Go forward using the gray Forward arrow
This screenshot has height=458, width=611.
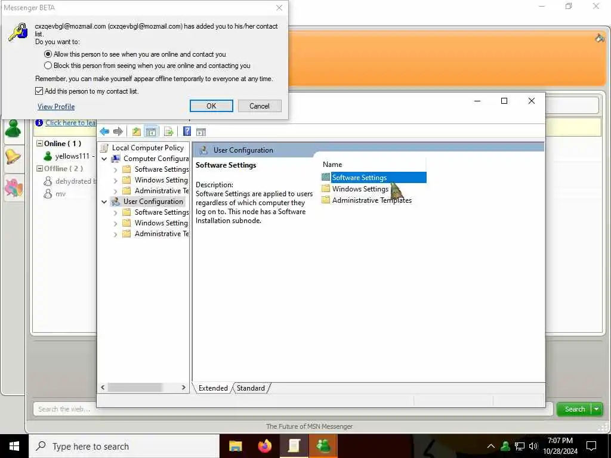(118, 132)
